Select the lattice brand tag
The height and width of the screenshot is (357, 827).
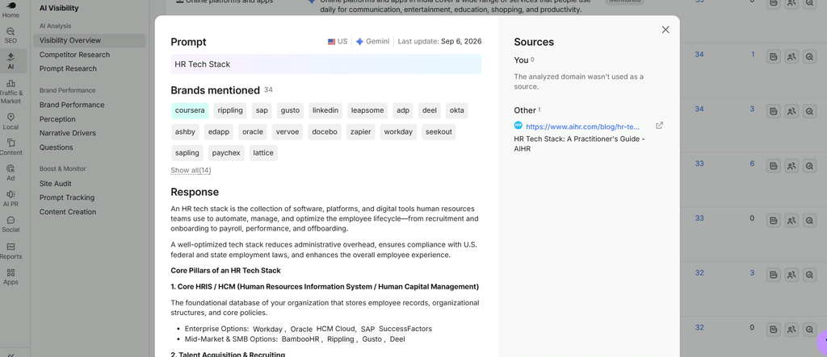pyautogui.click(x=263, y=153)
